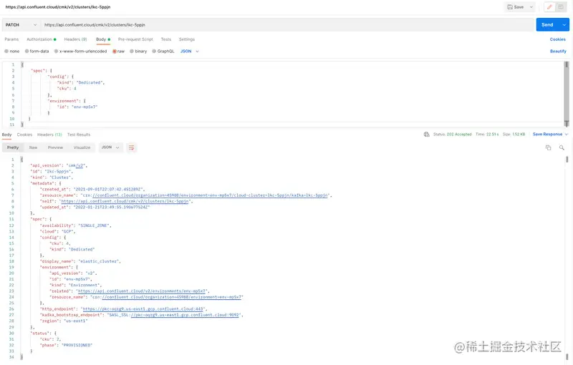Open the request Settings tab
The image size is (573, 365).
187,39
